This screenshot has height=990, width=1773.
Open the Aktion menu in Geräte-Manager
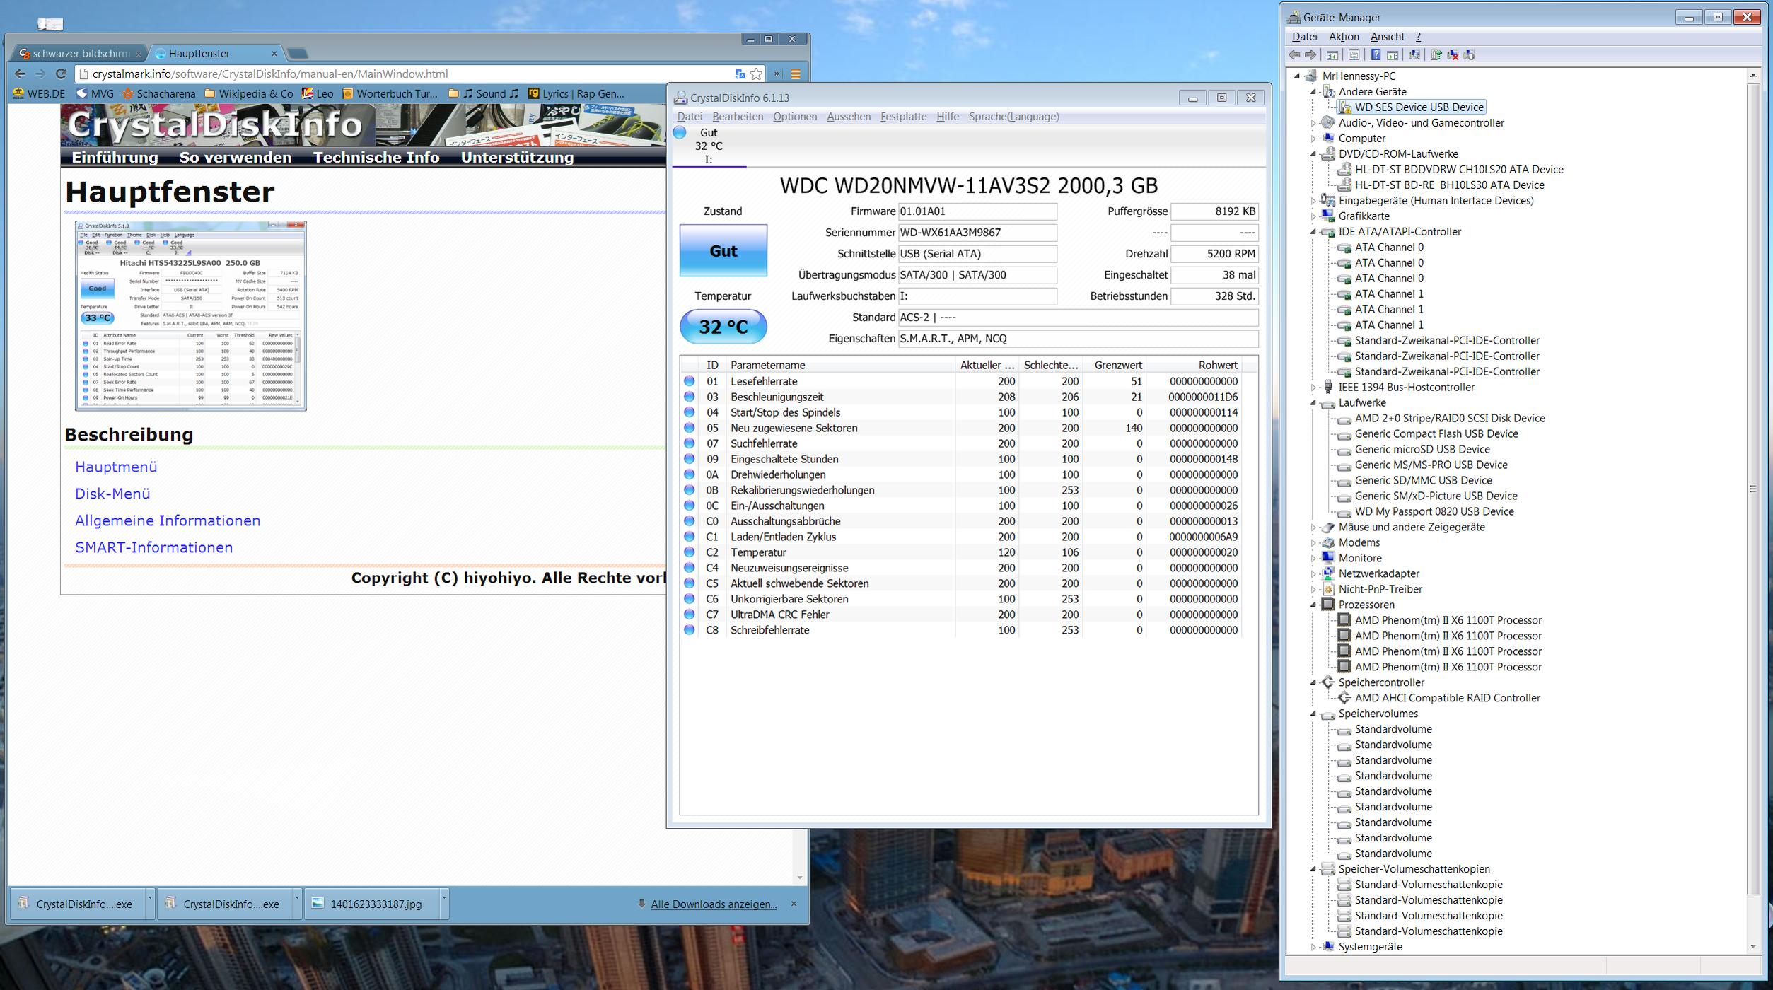1343,37
